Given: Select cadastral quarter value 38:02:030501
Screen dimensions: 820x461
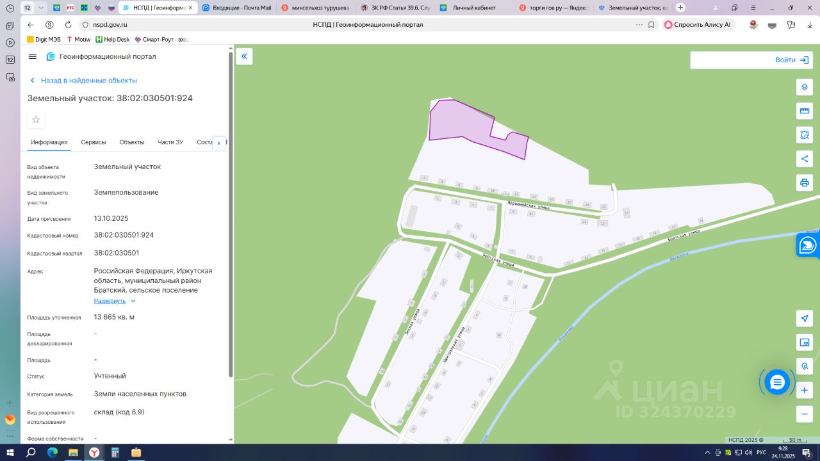Looking at the screenshot, I should pos(117,253).
